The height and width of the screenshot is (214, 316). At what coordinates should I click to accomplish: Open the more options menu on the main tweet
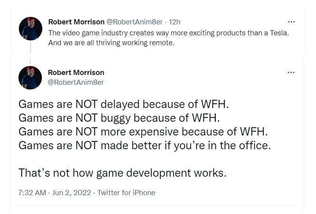[291, 73]
